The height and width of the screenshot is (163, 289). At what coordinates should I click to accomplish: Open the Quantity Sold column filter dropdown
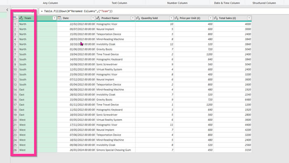(171, 18)
